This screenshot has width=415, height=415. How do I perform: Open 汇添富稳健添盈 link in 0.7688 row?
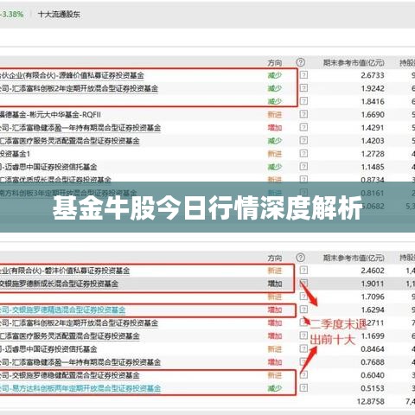coord(80,362)
